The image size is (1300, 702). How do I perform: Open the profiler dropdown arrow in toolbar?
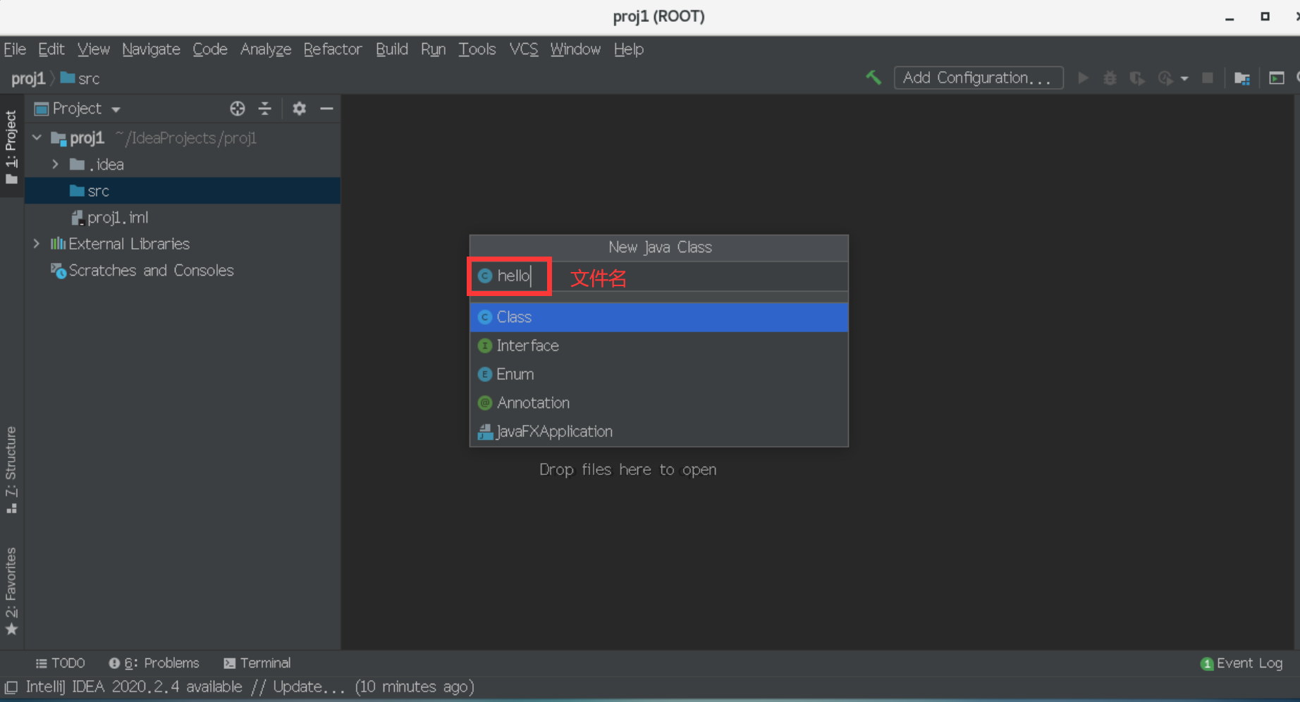tap(1184, 78)
